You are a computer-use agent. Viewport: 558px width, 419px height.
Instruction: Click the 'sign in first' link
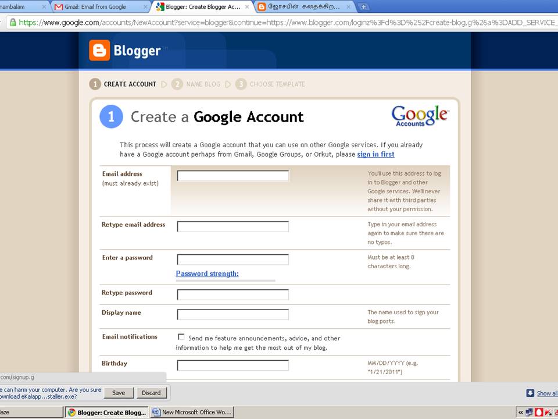point(375,154)
